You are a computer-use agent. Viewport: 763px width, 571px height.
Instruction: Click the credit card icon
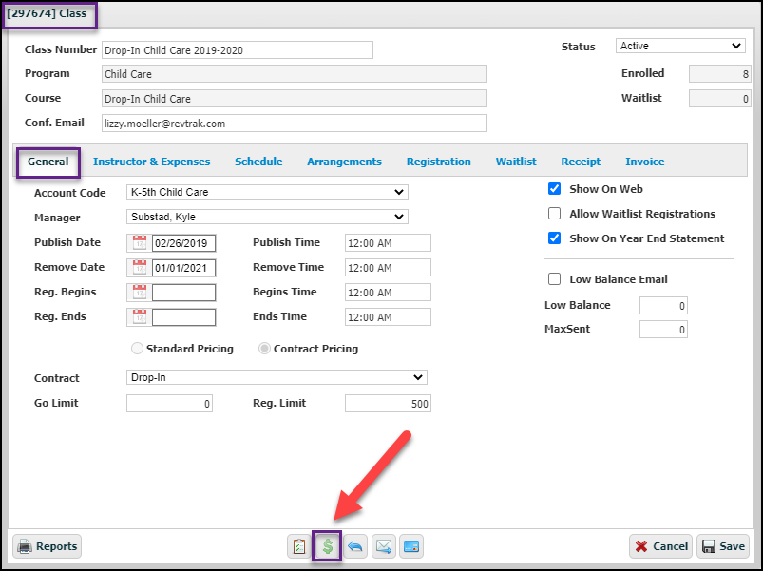pos(411,546)
